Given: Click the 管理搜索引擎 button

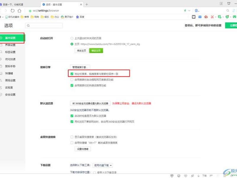Looking at the screenshot, I should tap(80, 67).
